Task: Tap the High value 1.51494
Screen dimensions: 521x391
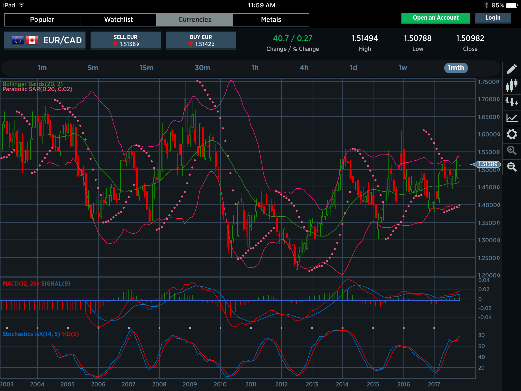Action: pos(365,38)
